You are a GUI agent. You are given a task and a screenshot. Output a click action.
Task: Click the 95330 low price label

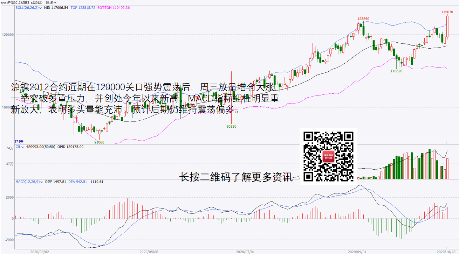[231, 126]
